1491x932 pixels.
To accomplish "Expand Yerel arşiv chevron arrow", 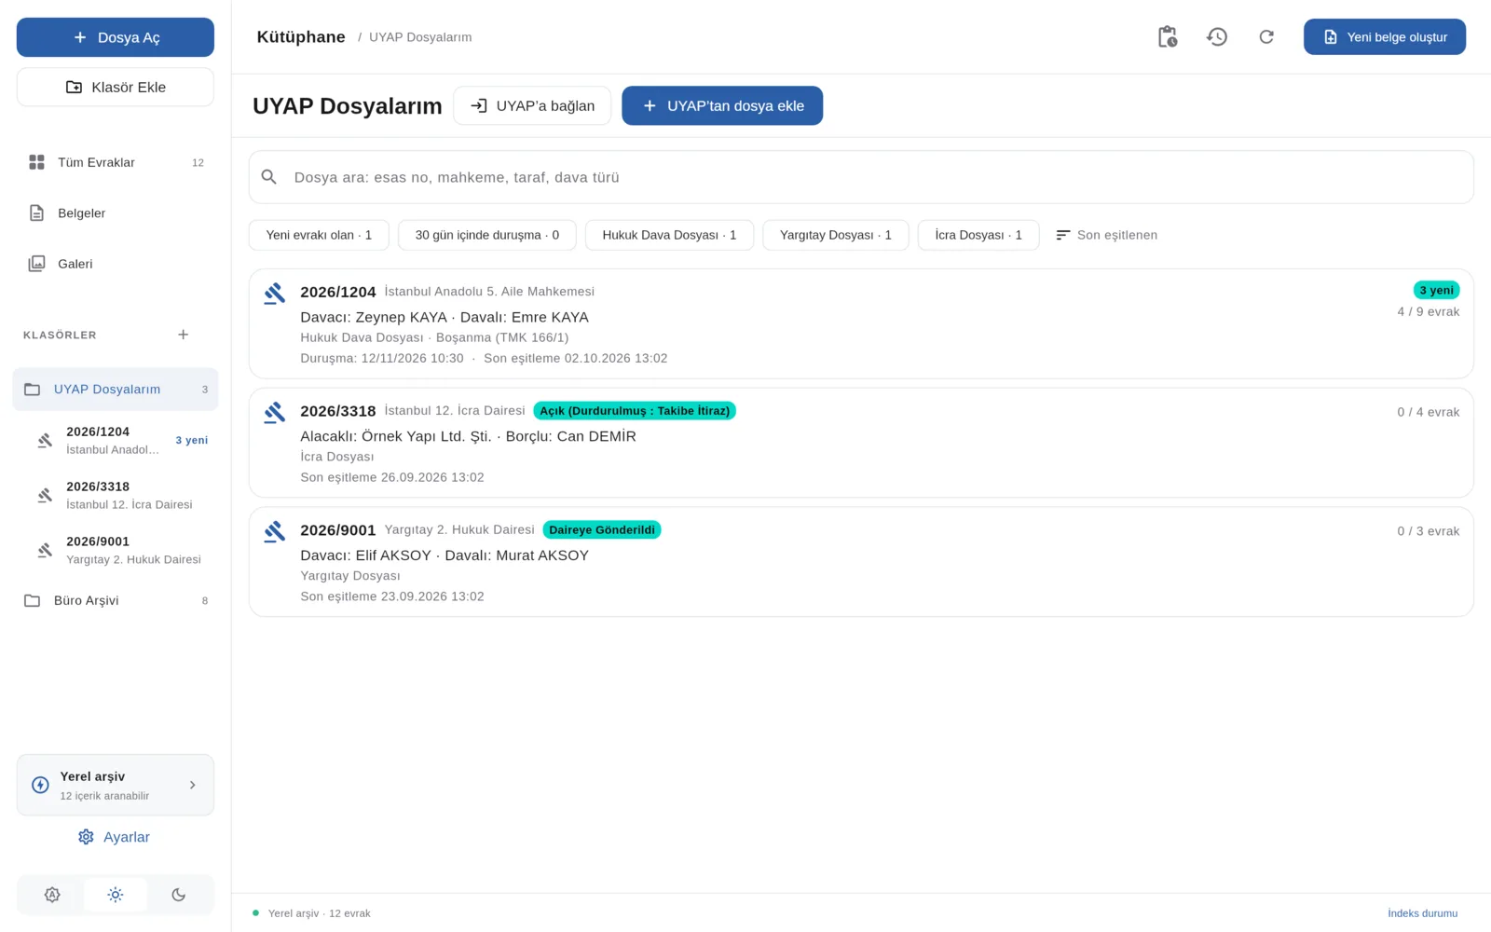I will click(193, 785).
